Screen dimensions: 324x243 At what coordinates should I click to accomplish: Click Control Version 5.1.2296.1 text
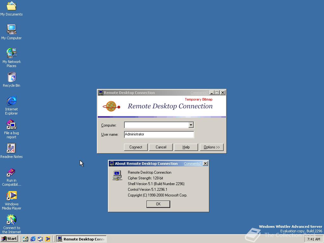point(147,190)
